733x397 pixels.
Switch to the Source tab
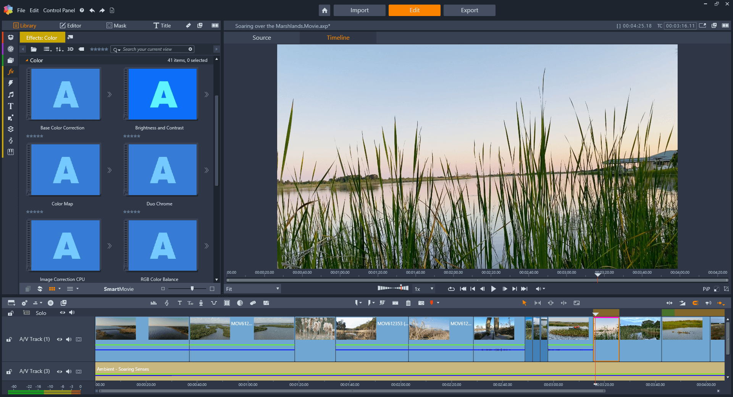(262, 38)
